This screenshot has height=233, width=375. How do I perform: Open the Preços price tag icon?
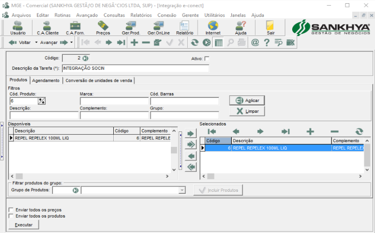pos(103,28)
